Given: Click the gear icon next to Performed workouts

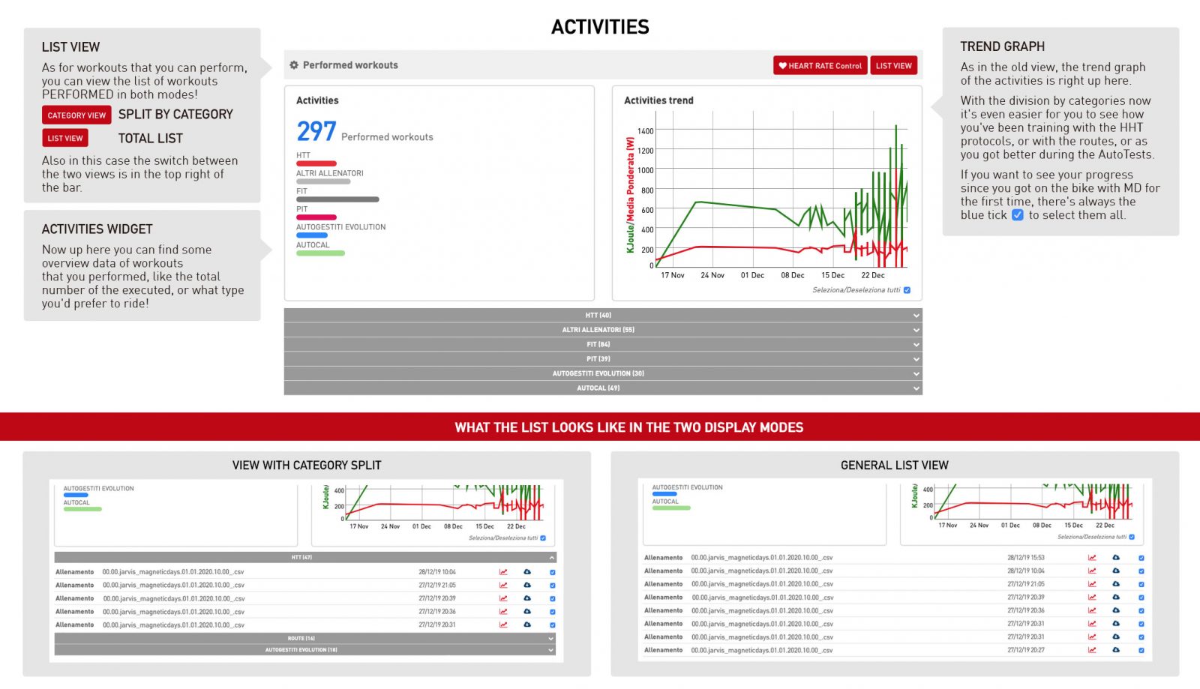Looking at the screenshot, I should coord(294,65).
